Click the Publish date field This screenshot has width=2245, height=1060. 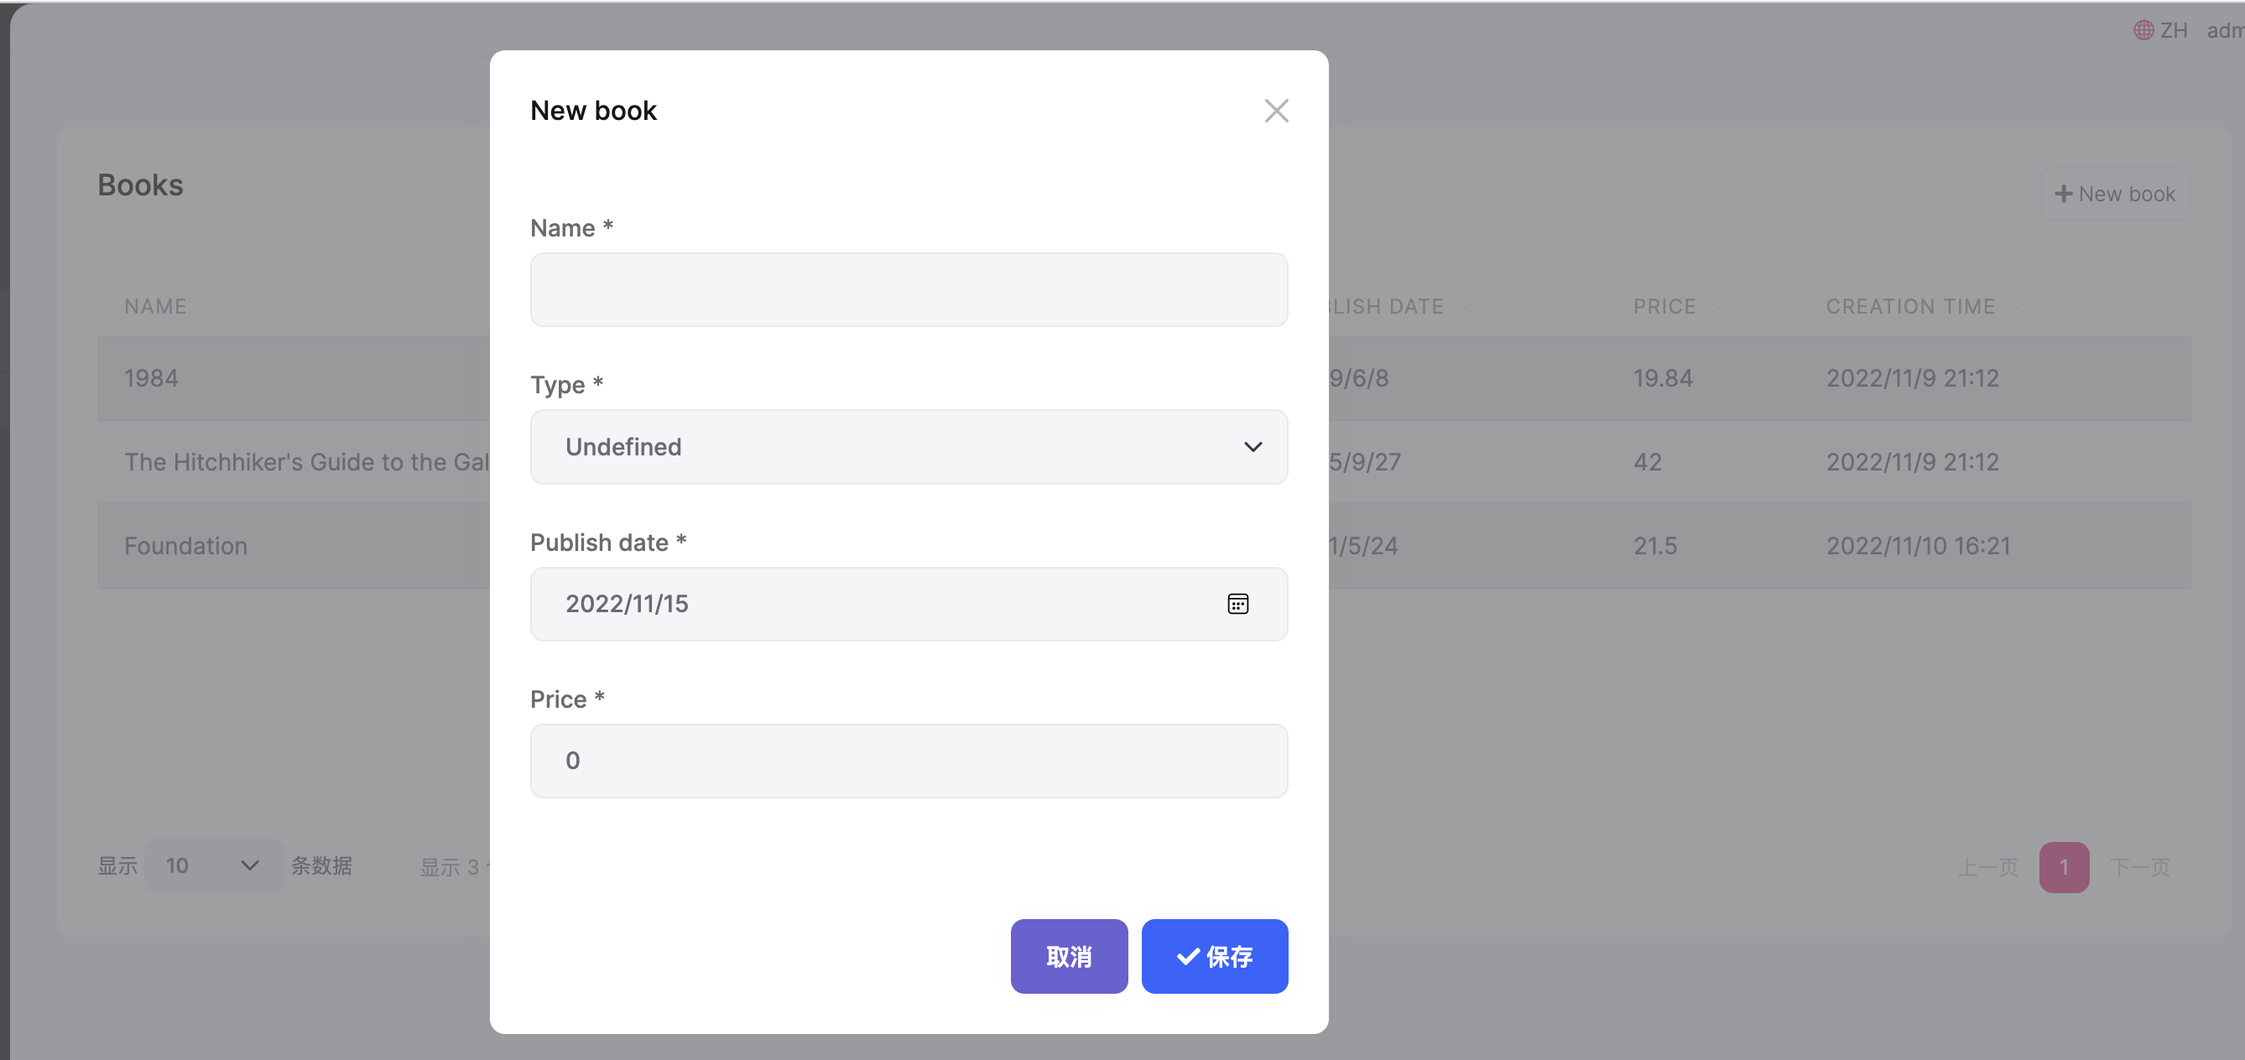(x=872, y=604)
